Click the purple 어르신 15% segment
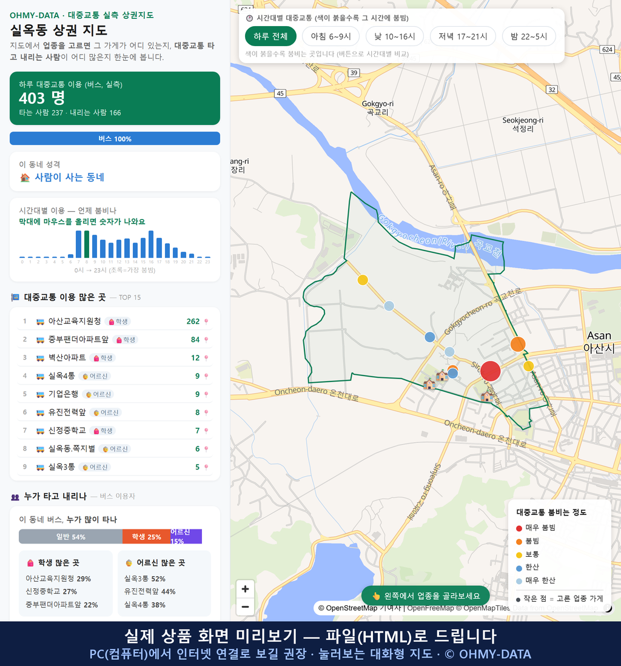The height and width of the screenshot is (666, 621). click(x=186, y=536)
